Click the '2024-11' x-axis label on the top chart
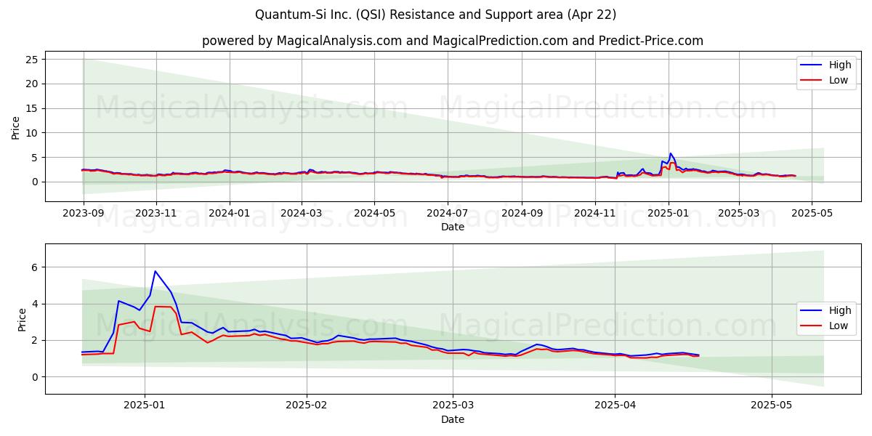This screenshot has height=436, width=872. pyautogui.click(x=594, y=214)
